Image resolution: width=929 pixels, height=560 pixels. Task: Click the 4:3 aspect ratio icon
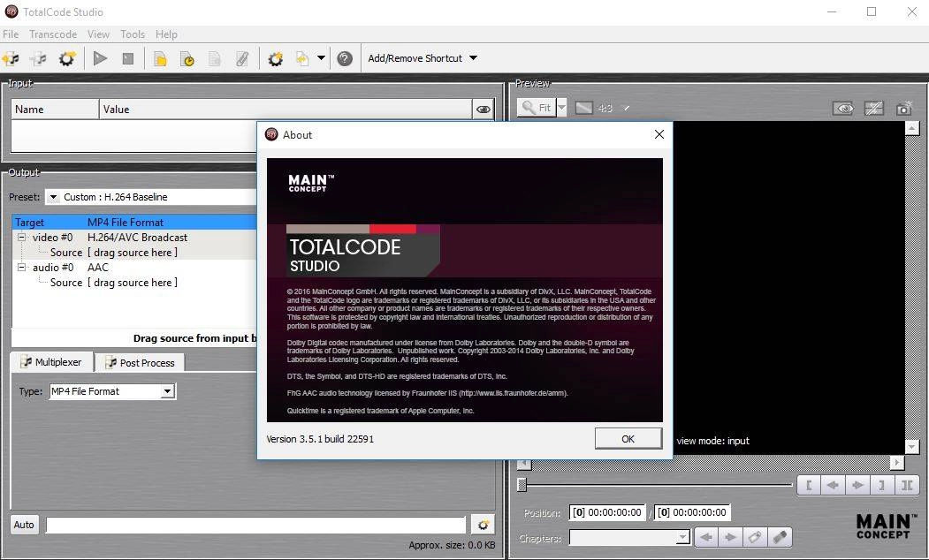(x=583, y=108)
